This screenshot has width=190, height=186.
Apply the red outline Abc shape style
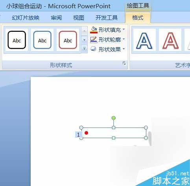[x=68, y=40]
